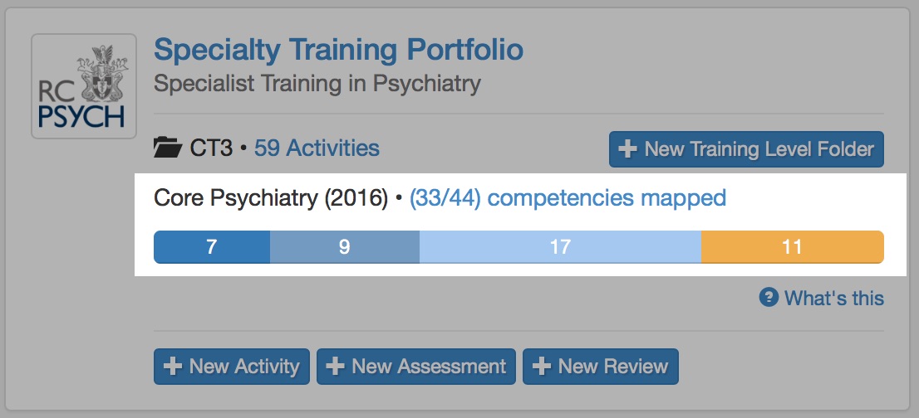Viewport: 919px width, 418px height.
Task: Click plus icon on New Training Level Folder
Action: 628,149
